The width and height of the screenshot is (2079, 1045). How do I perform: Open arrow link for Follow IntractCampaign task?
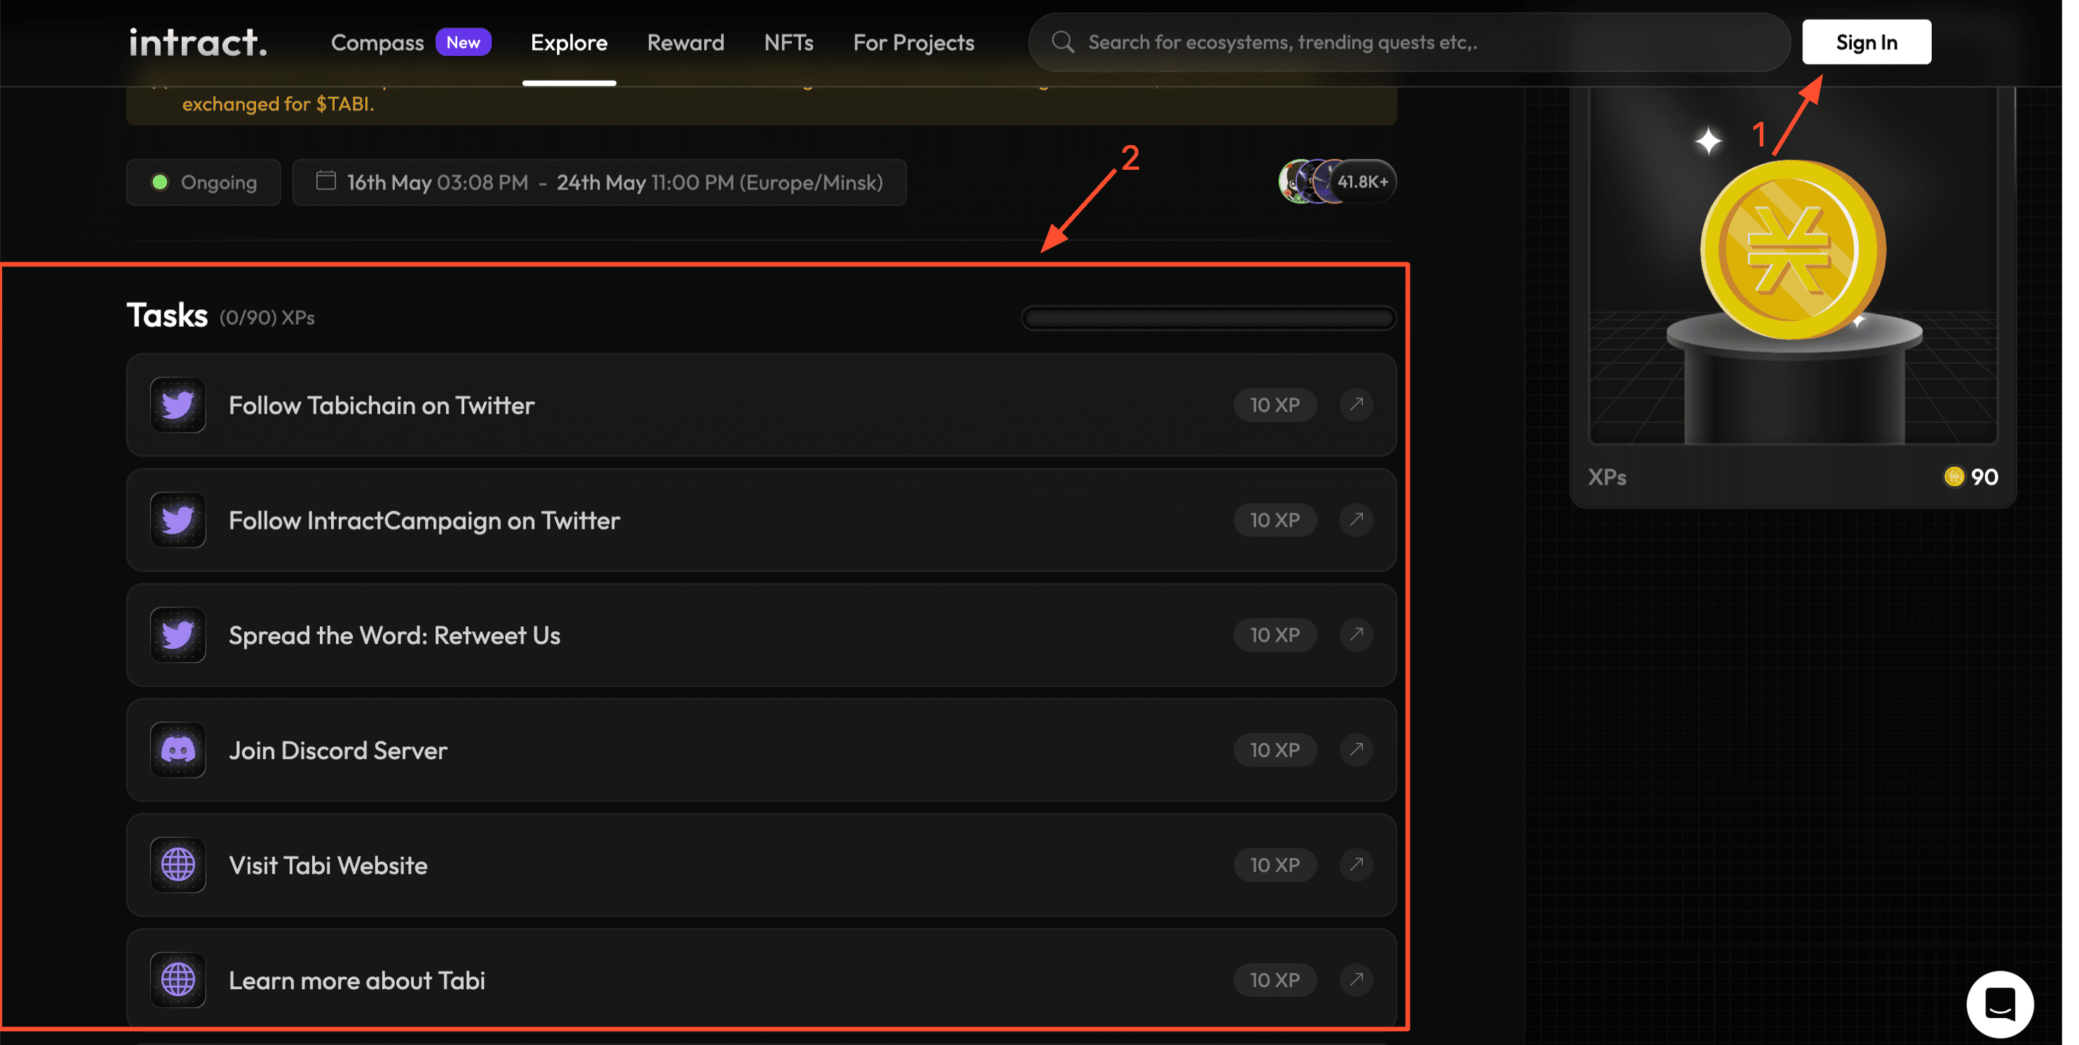(x=1356, y=520)
